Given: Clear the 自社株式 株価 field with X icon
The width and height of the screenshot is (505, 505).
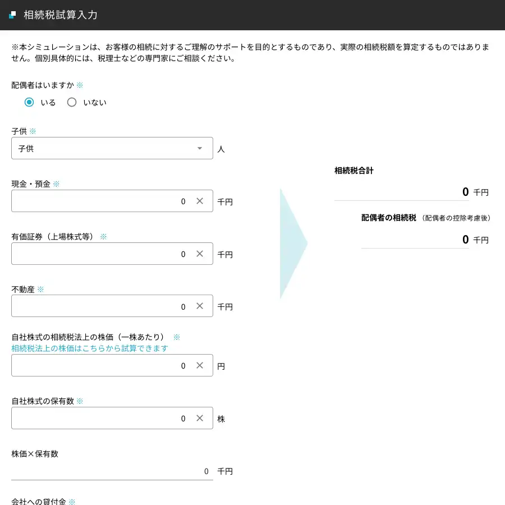Looking at the screenshot, I should click(x=200, y=366).
